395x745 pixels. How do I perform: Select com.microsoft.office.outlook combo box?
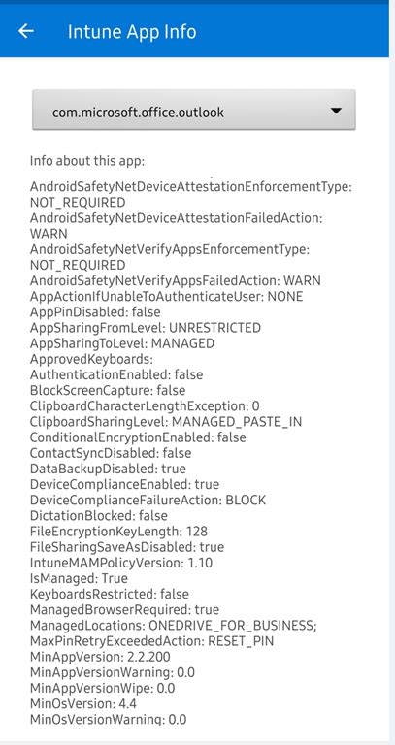pyautogui.click(x=194, y=110)
